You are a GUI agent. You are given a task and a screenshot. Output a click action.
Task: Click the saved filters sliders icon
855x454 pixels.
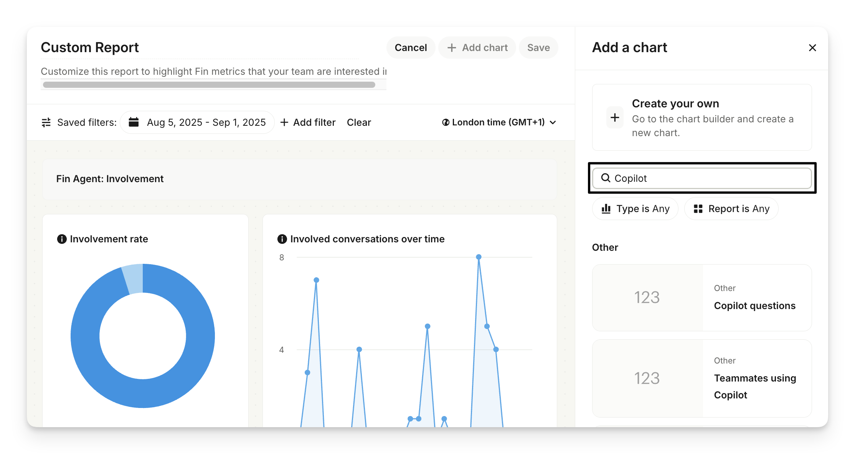coord(46,122)
